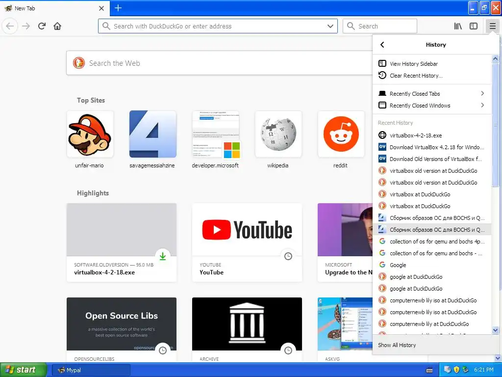Open the Library toolbar icon
Image resolution: width=502 pixels, height=377 pixels.
pos(458,26)
